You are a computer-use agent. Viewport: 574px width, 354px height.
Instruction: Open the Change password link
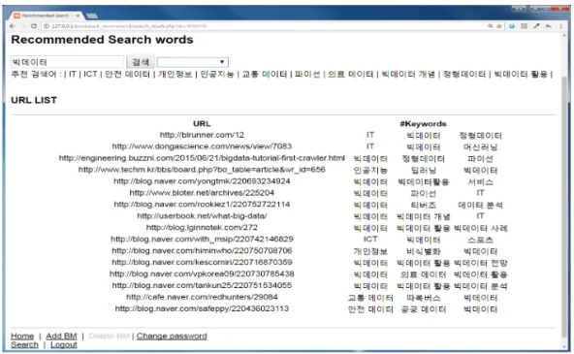point(172,336)
